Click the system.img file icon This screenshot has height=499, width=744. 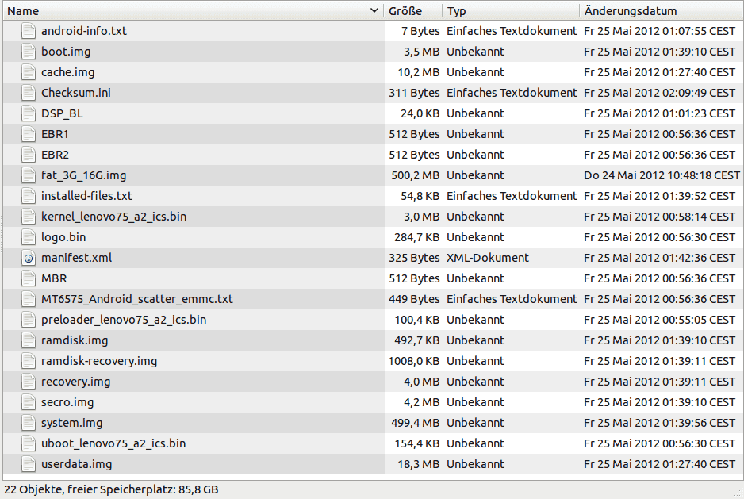click(x=29, y=423)
